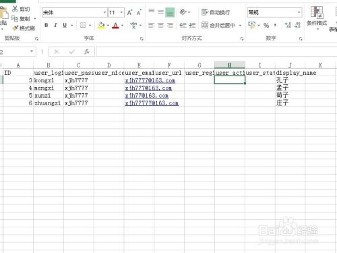Viewport: 337px width, 253px height.
Task: Select column B header
Action: 49,65
